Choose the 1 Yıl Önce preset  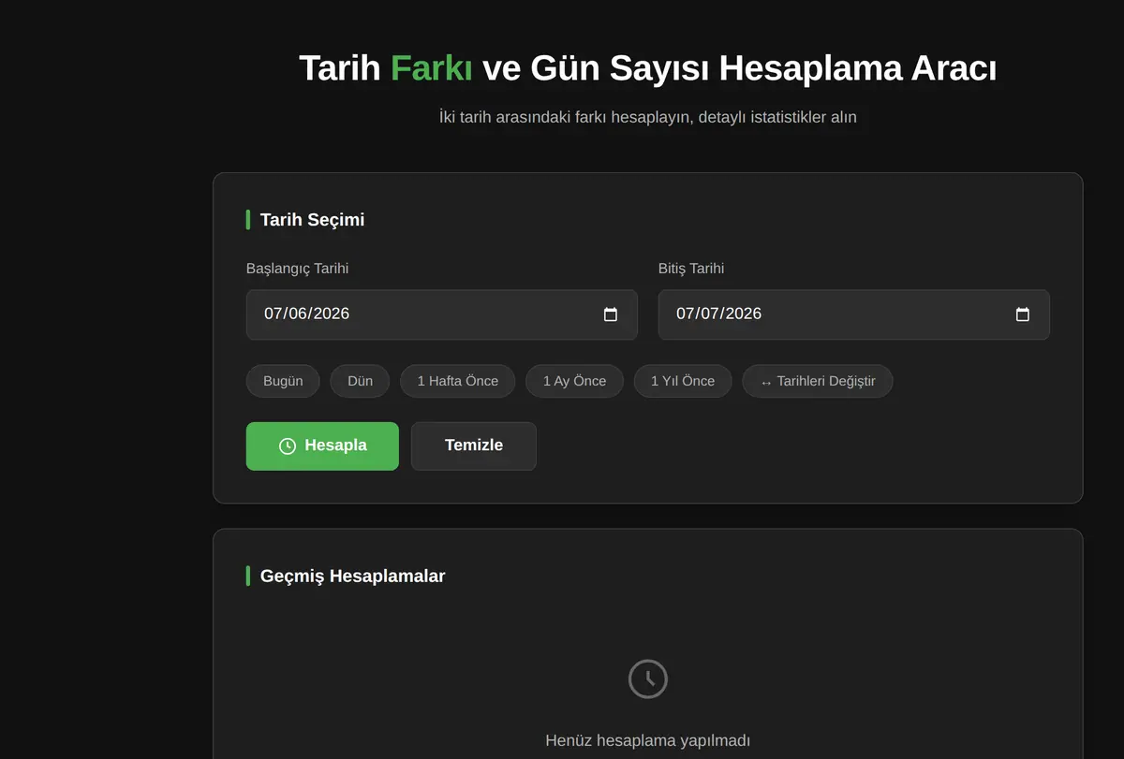click(683, 381)
